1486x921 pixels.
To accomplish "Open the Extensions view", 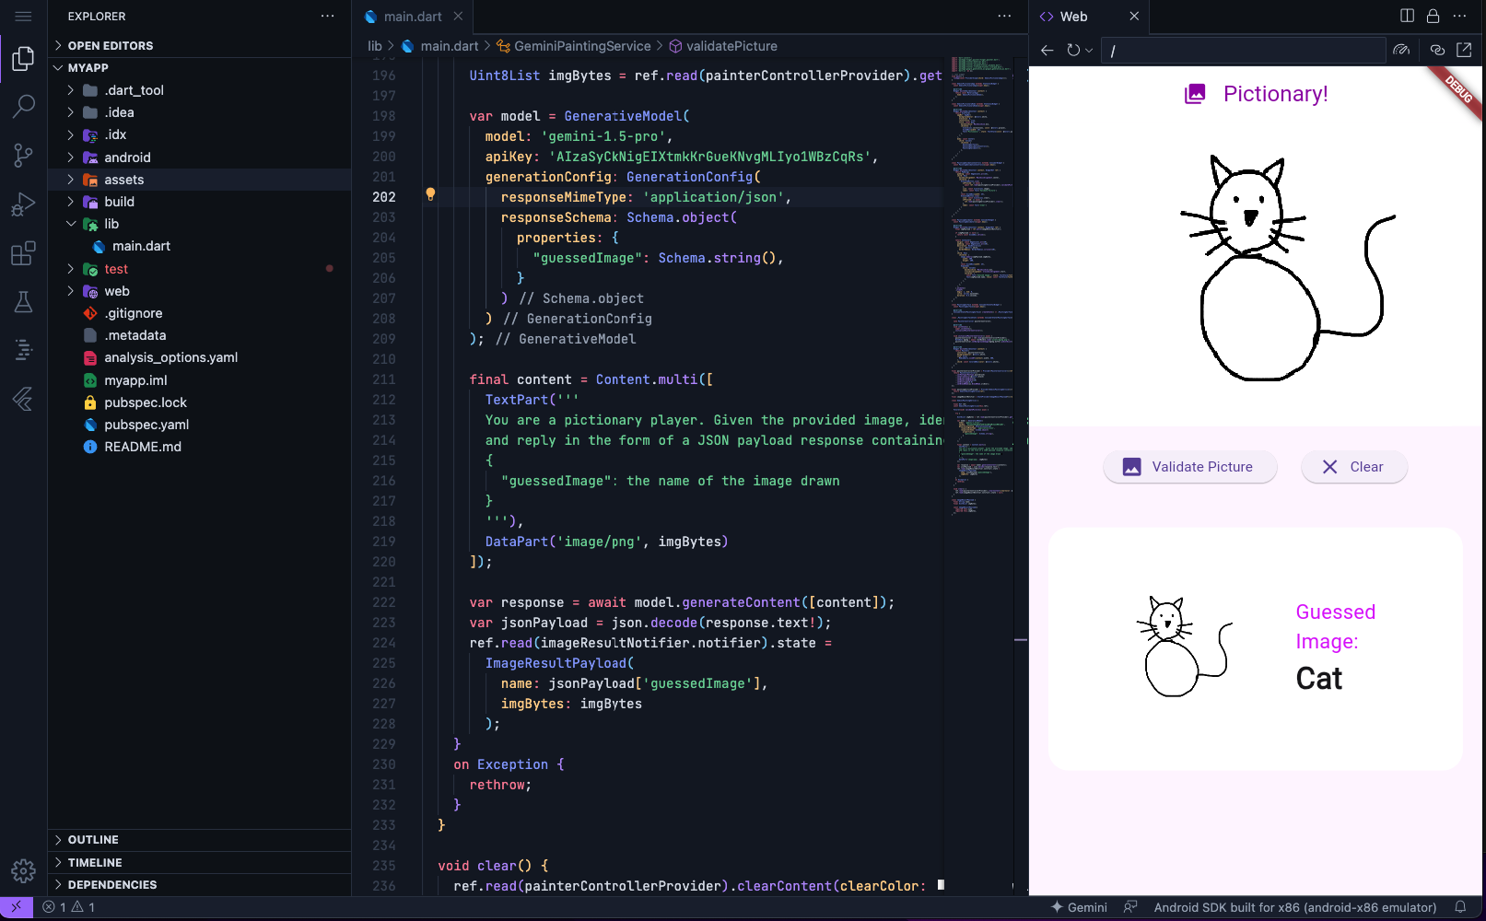I will pos(23,253).
